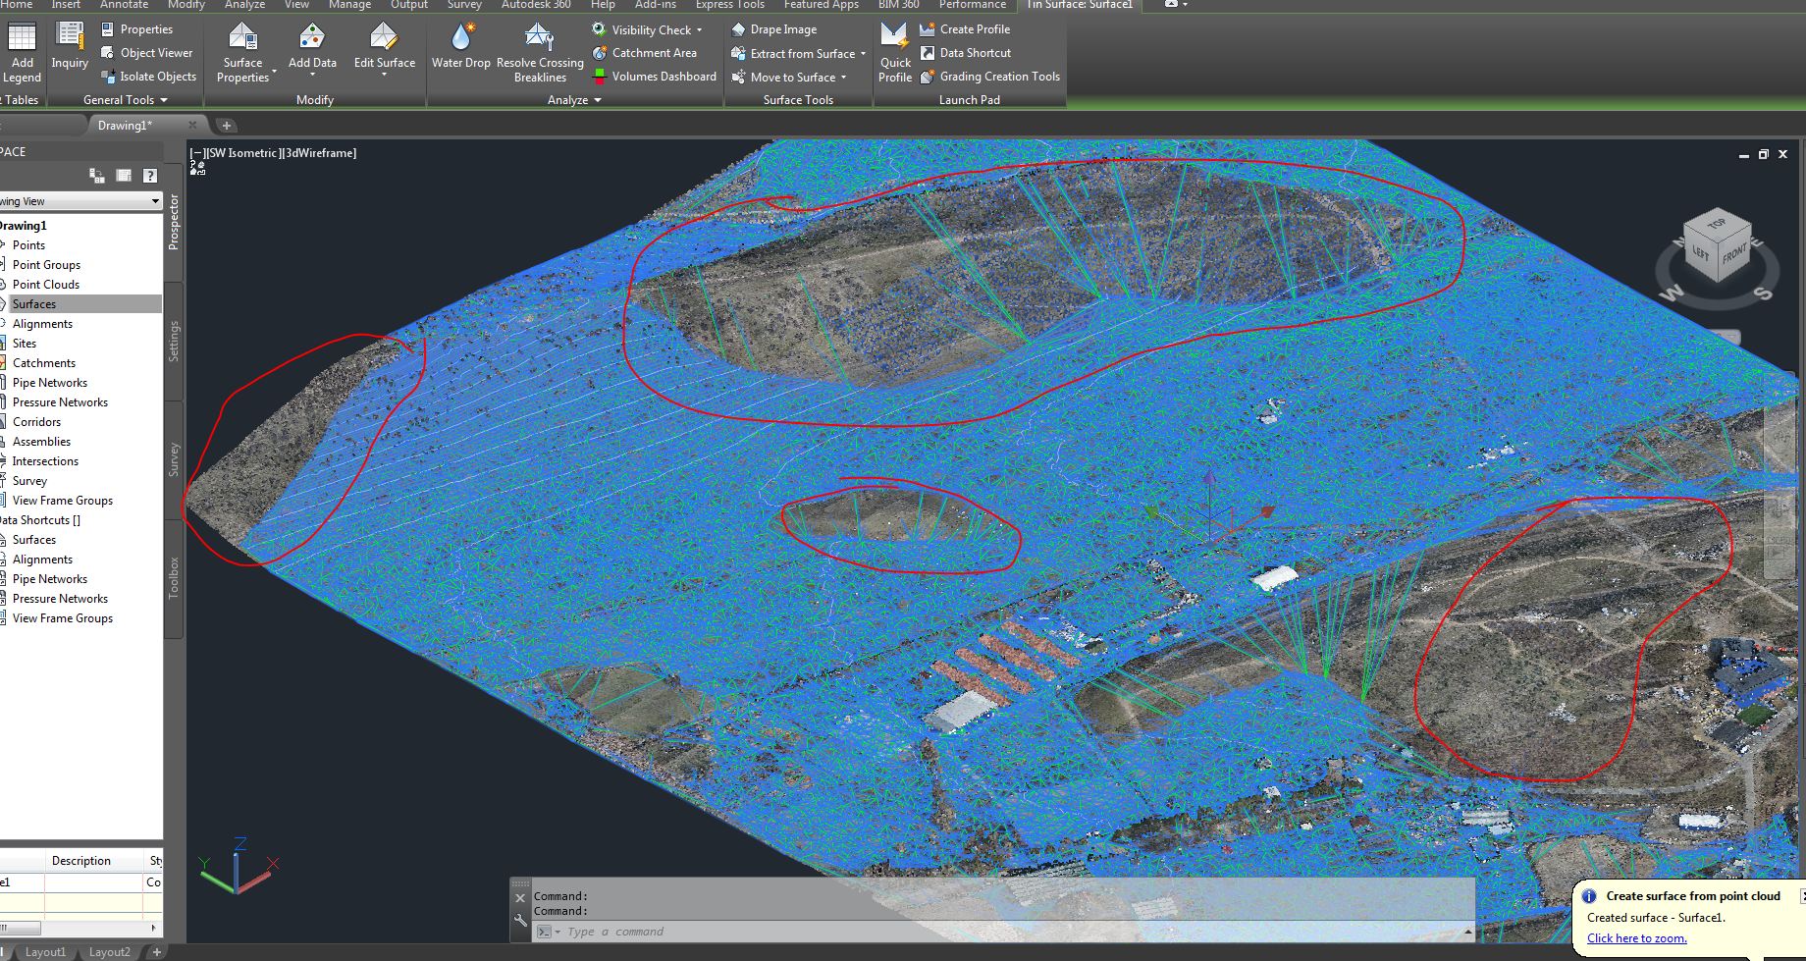Switch to the Settings tab in Toolspace
Image resolution: width=1806 pixels, height=961 pixels.
click(174, 339)
